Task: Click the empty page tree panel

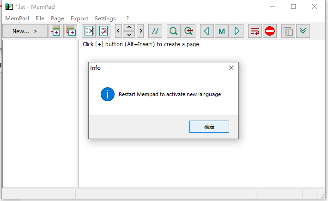Action: tap(39, 114)
